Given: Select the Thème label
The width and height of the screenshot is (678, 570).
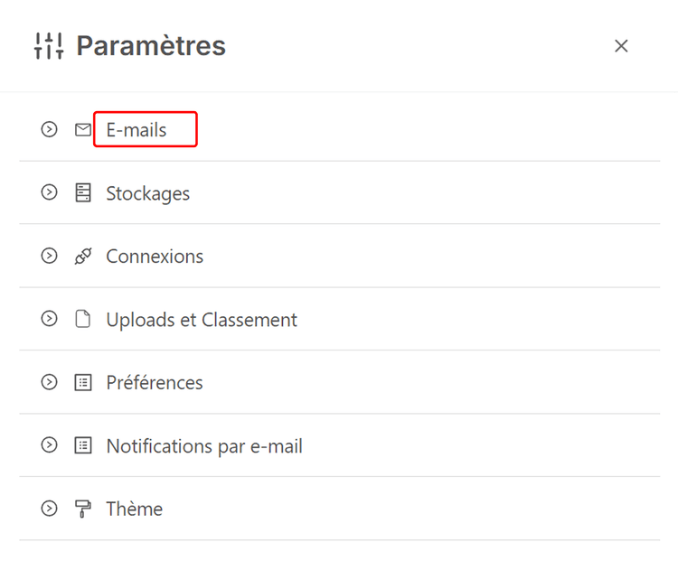Looking at the screenshot, I should point(135,509).
